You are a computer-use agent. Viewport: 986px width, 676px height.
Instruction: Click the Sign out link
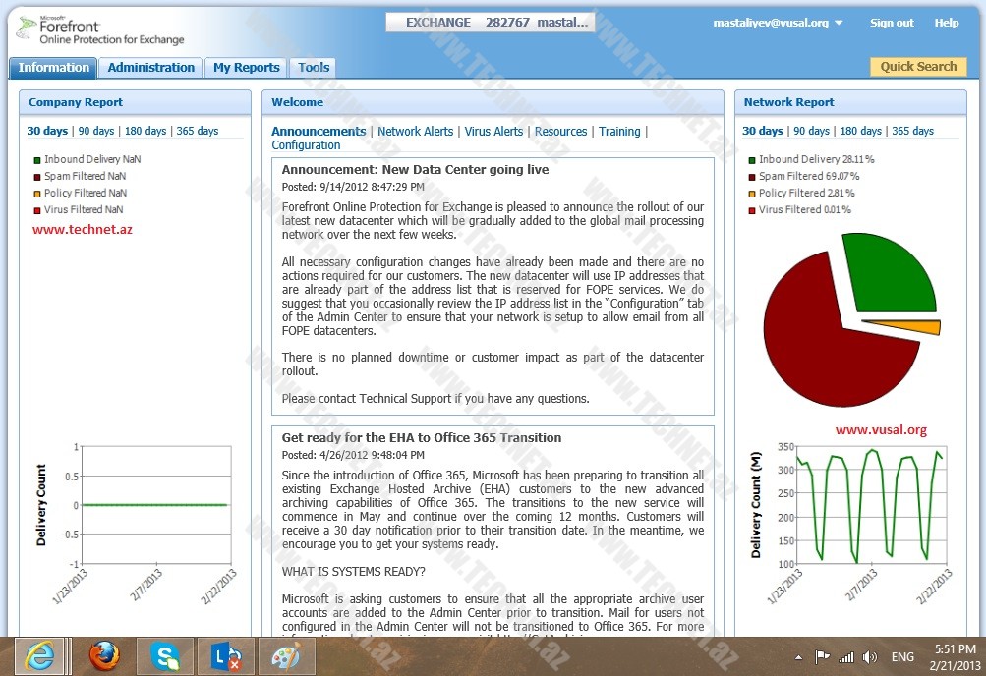891,23
